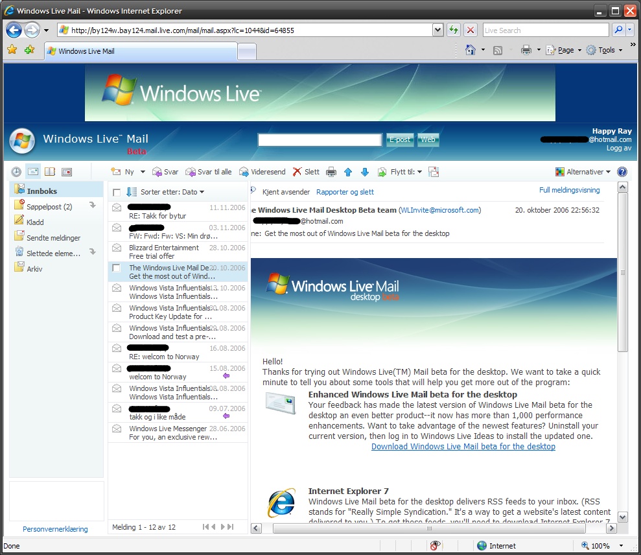Click the Rapporter og slett link
This screenshot has width=641, height=555.
[x=345, y=192]
